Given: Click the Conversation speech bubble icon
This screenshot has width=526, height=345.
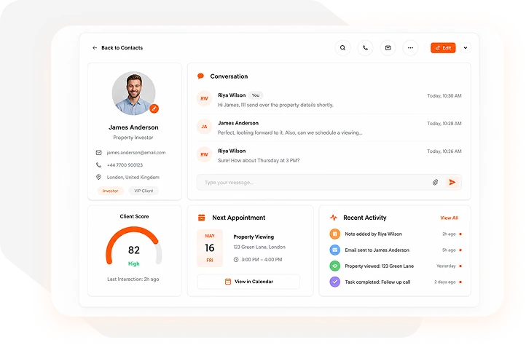Looking at the screenshot, I should tap(200, 76).
